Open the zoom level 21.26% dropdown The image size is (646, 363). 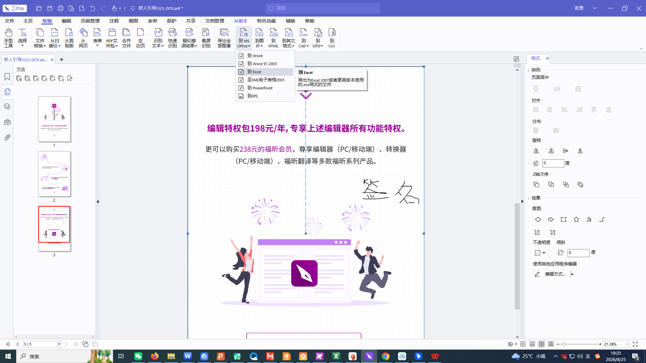click(x=627, y=344)
